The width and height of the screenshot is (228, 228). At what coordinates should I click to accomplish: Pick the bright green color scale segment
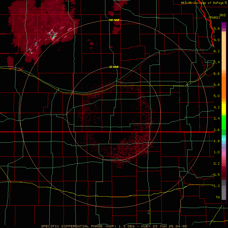coord(224,122)
